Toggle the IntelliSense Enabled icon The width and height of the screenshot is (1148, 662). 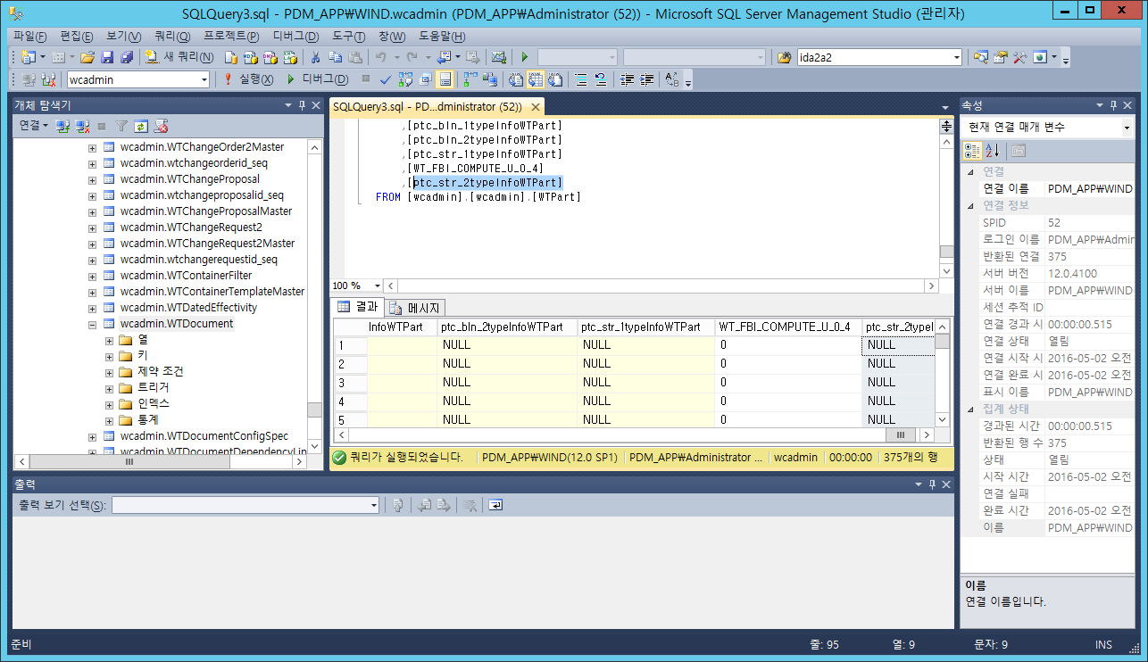[445, 79]
